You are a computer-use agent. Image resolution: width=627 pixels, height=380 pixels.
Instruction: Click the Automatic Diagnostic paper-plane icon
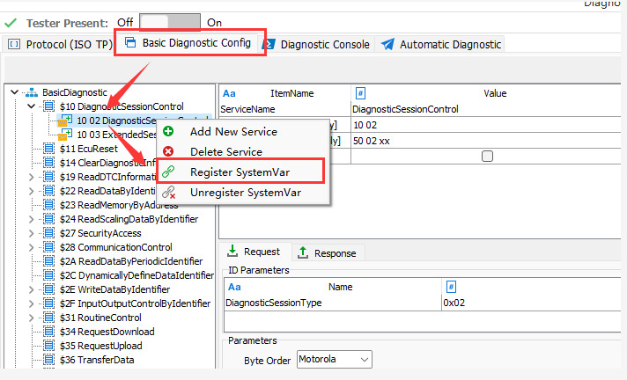click(x=387, y=44)
